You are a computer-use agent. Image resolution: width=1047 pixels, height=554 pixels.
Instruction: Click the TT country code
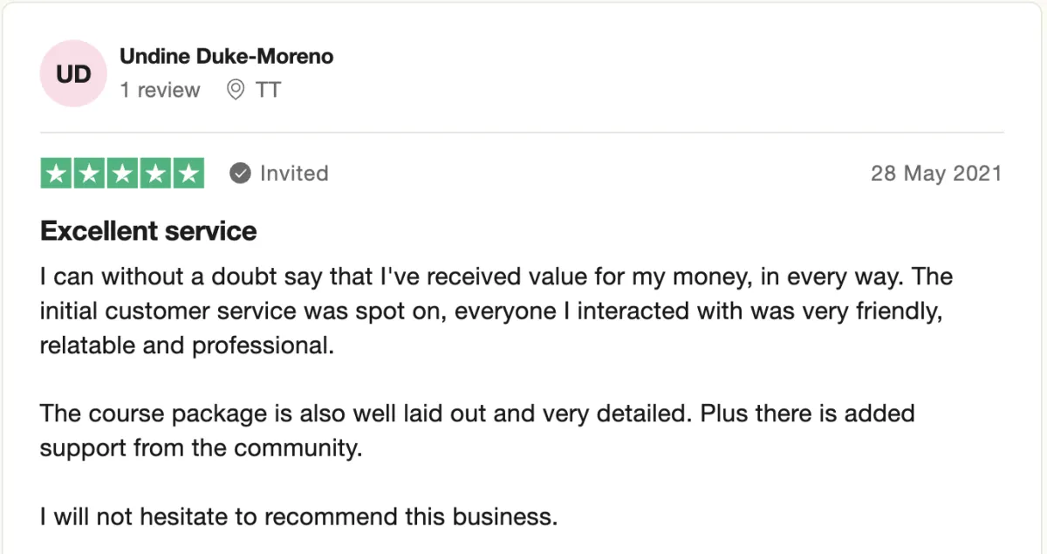click(268, 90)
